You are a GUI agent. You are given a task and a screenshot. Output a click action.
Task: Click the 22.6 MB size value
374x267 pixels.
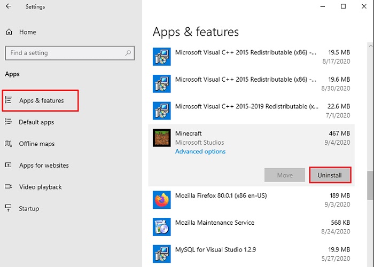coord(339,106)
